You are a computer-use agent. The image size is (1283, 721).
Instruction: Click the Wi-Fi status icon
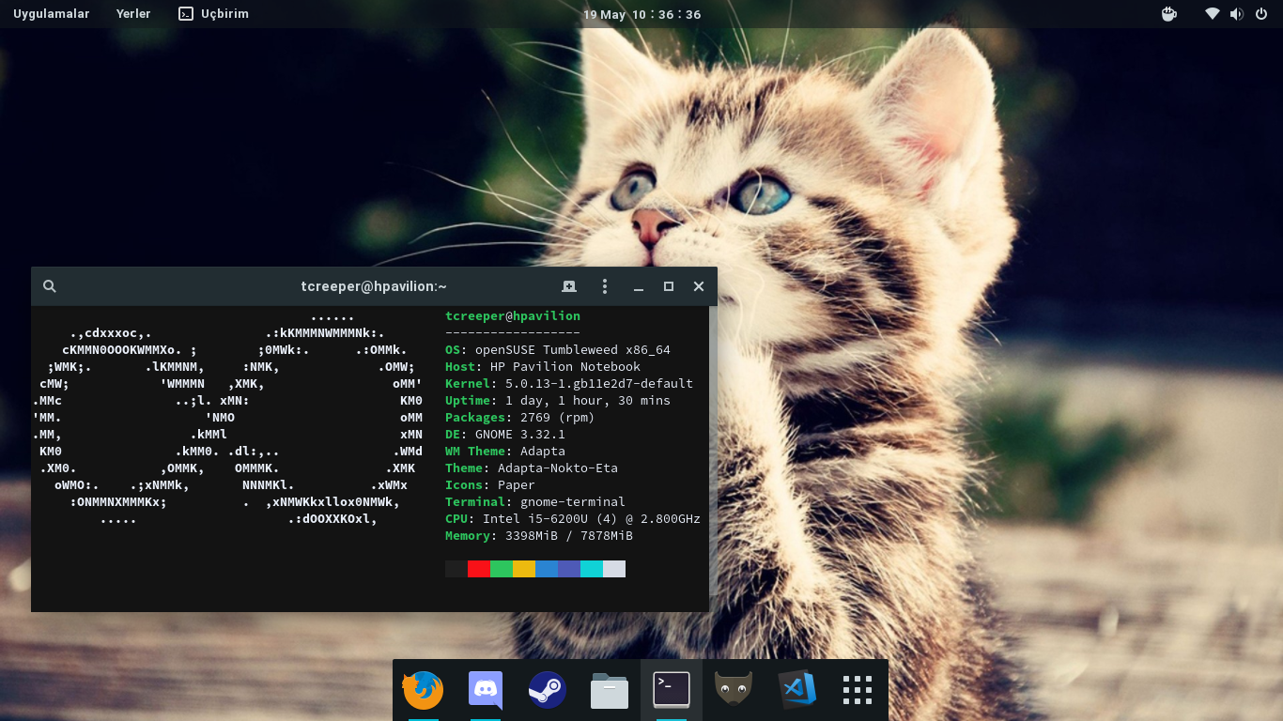pos(1213,14)
